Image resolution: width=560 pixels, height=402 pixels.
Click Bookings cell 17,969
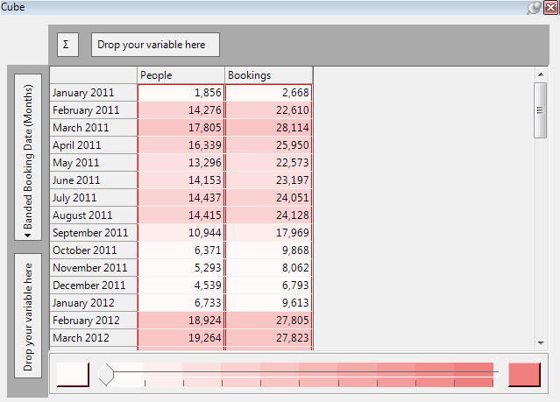268,233
